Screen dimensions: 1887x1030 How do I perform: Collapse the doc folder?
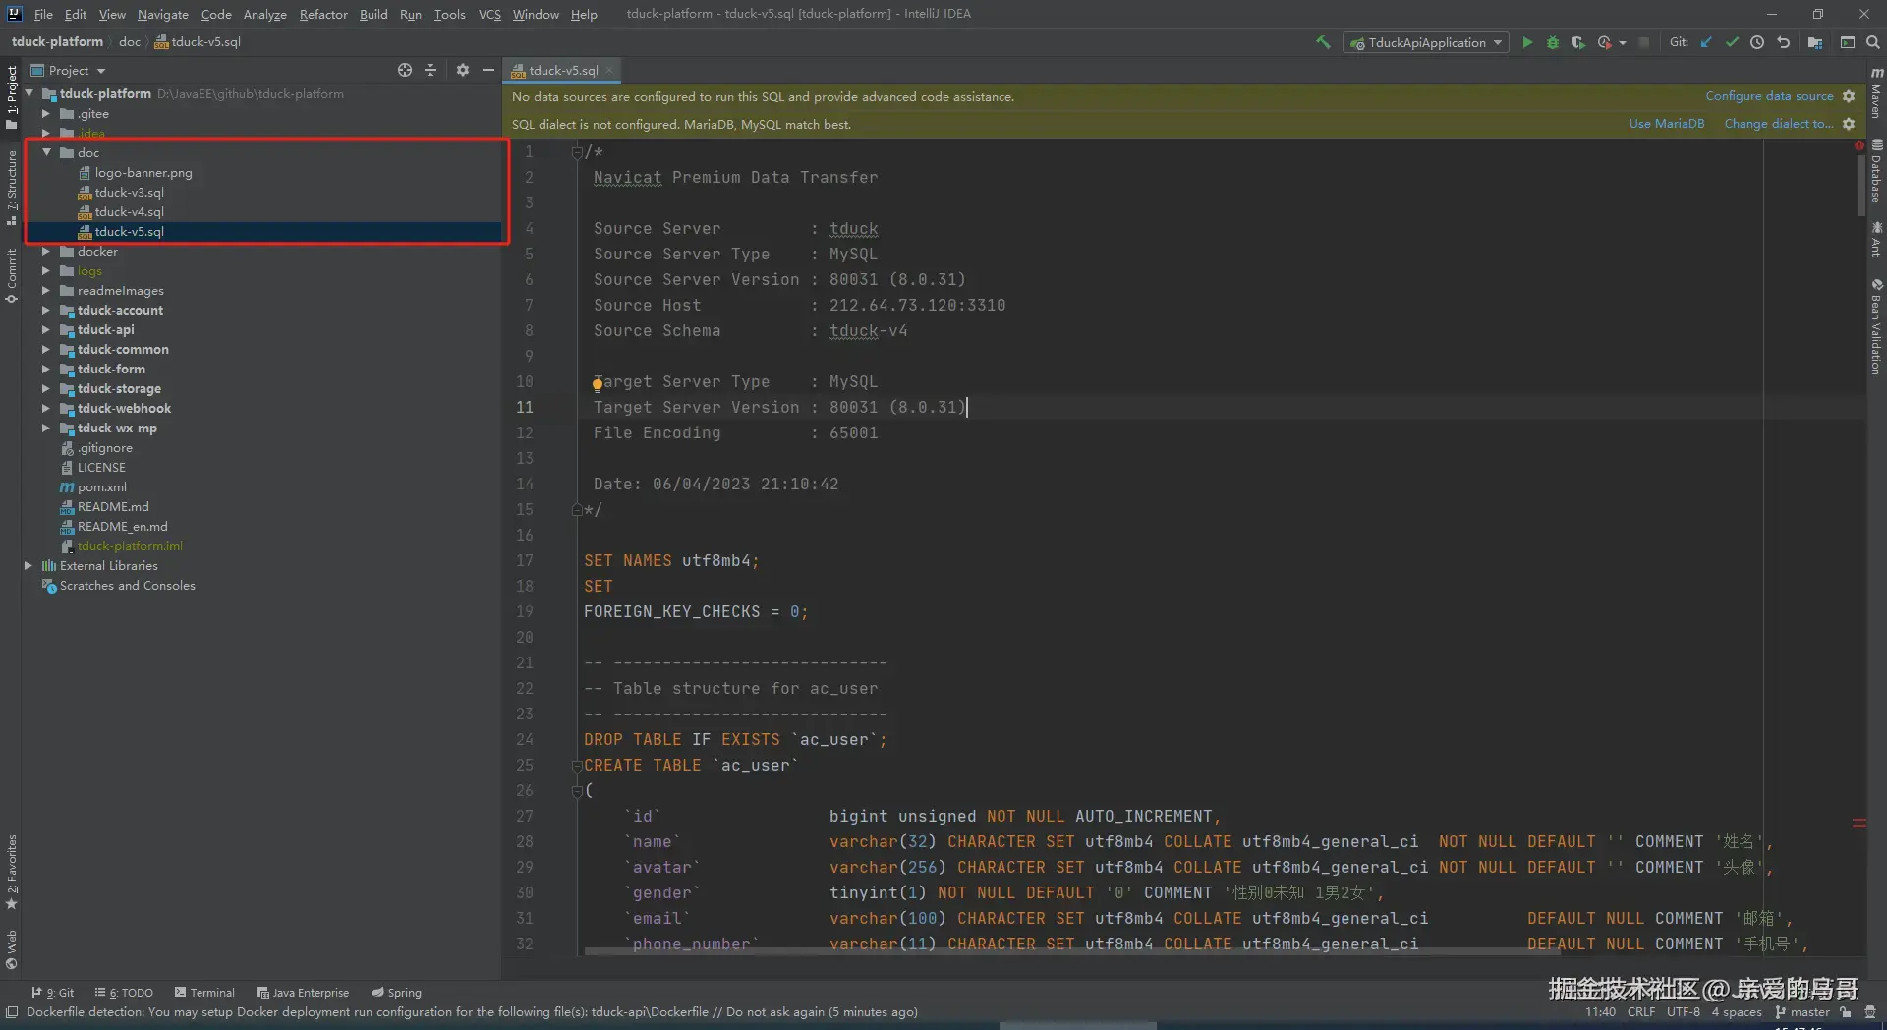point(46,152)
